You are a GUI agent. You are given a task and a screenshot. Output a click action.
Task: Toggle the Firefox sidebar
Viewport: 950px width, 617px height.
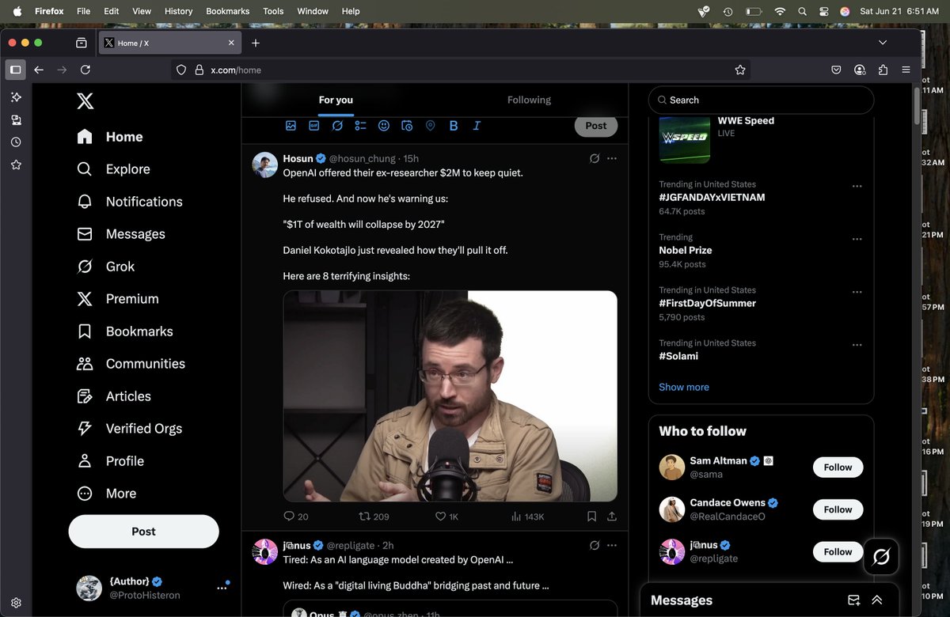tap(15, 70)
